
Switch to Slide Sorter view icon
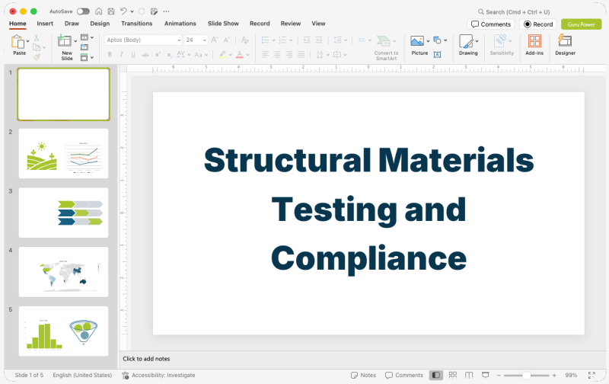pos(452,375)
